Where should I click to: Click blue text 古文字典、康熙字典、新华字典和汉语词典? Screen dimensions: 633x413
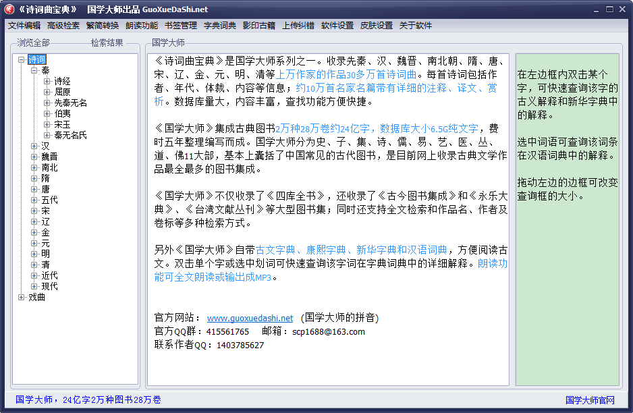352,250
